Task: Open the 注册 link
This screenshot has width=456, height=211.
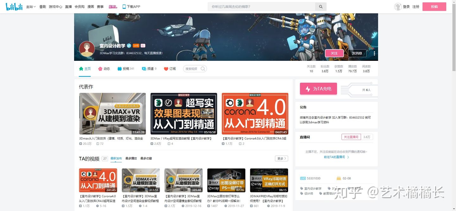Action: tap(416, 7)
